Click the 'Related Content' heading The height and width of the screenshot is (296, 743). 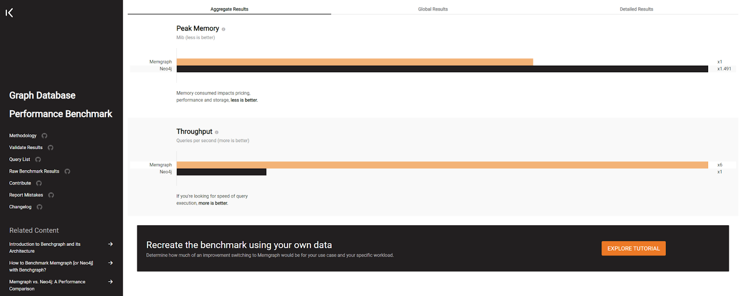tap(34, 230)
